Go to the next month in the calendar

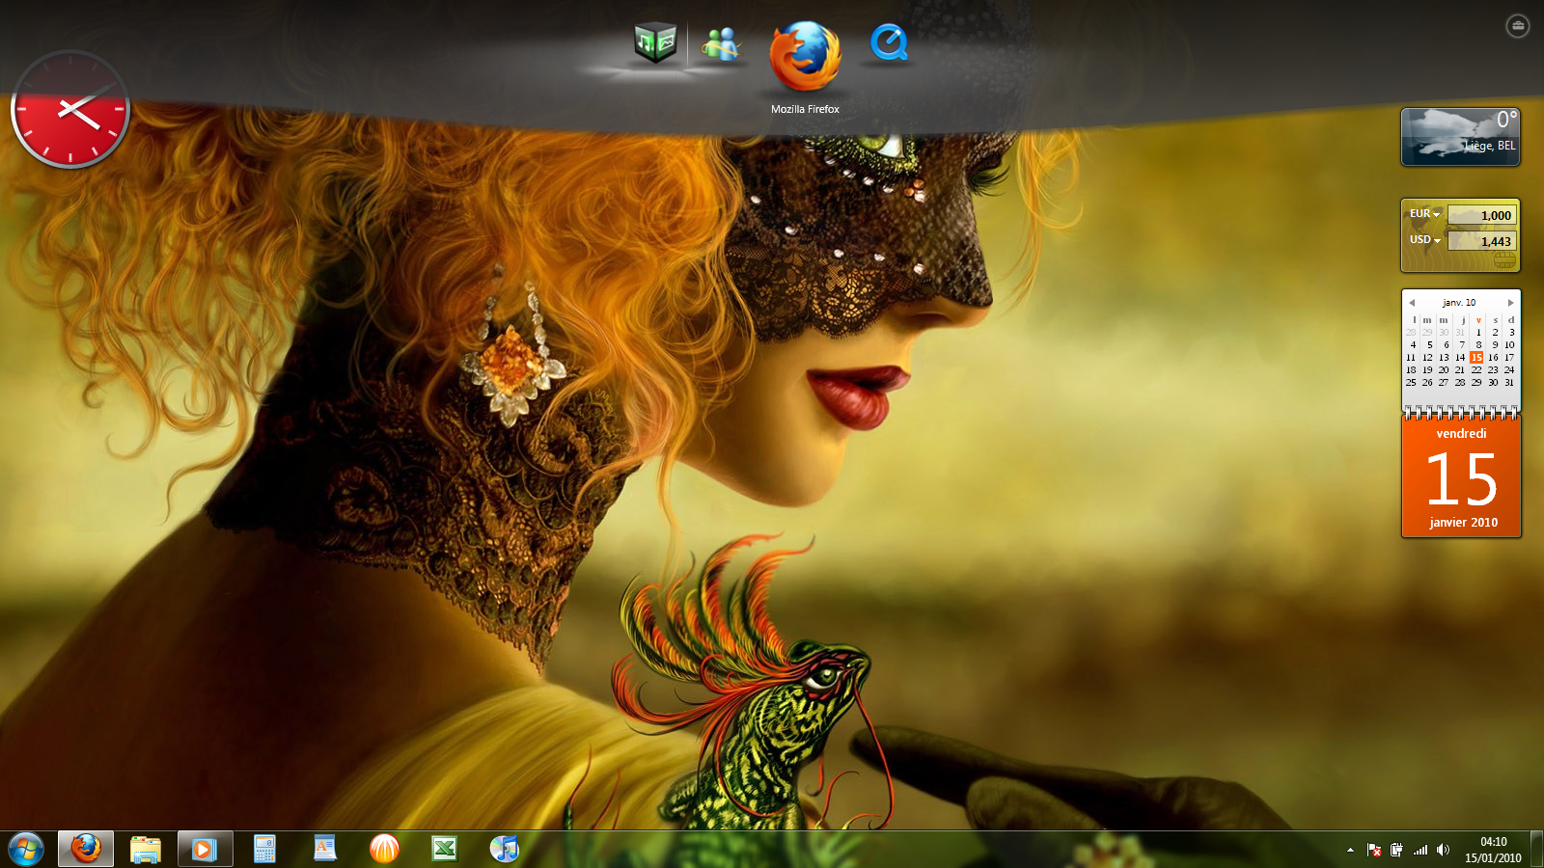(x=1511, y=303)
